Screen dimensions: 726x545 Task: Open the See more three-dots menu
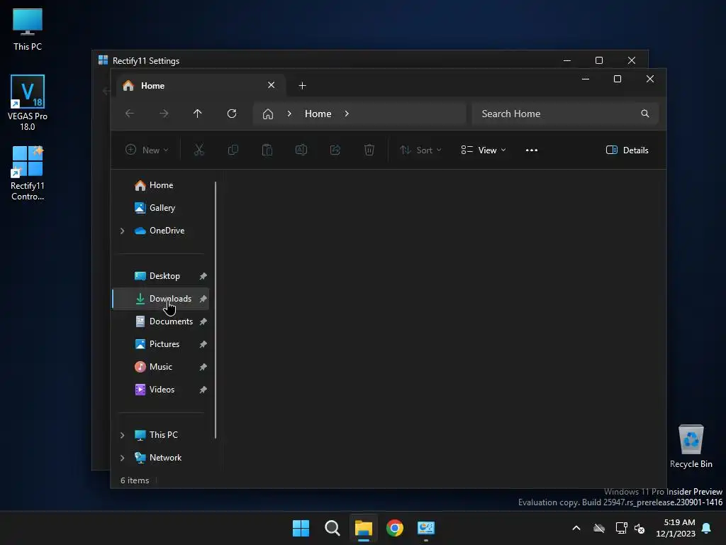pos(532,150)
